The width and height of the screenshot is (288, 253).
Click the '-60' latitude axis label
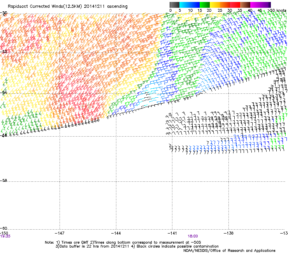pyautogui.click(x=4, y=228)
